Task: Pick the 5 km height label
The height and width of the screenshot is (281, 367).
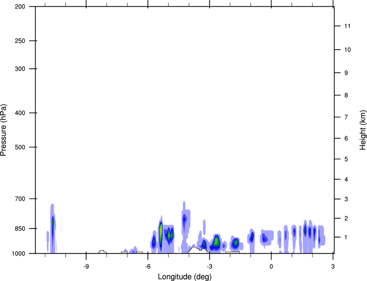Action: (x=346, y=159)
